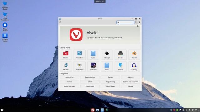Open the Editors' Picks category button

[110, 86]
